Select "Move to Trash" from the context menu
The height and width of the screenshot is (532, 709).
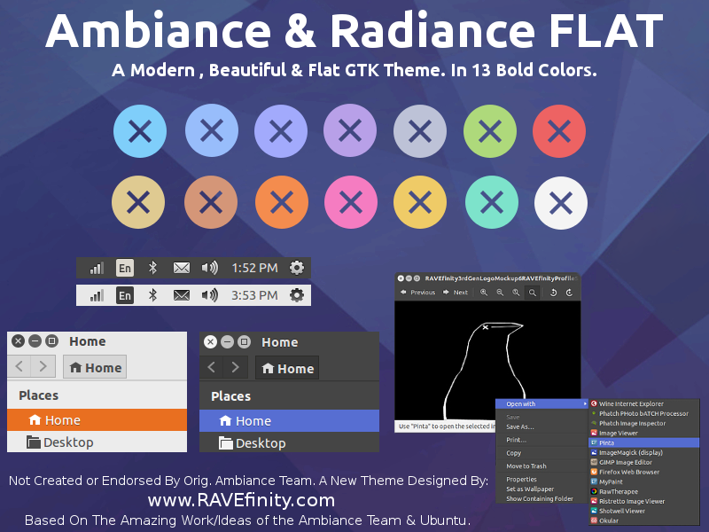(525, 465)
